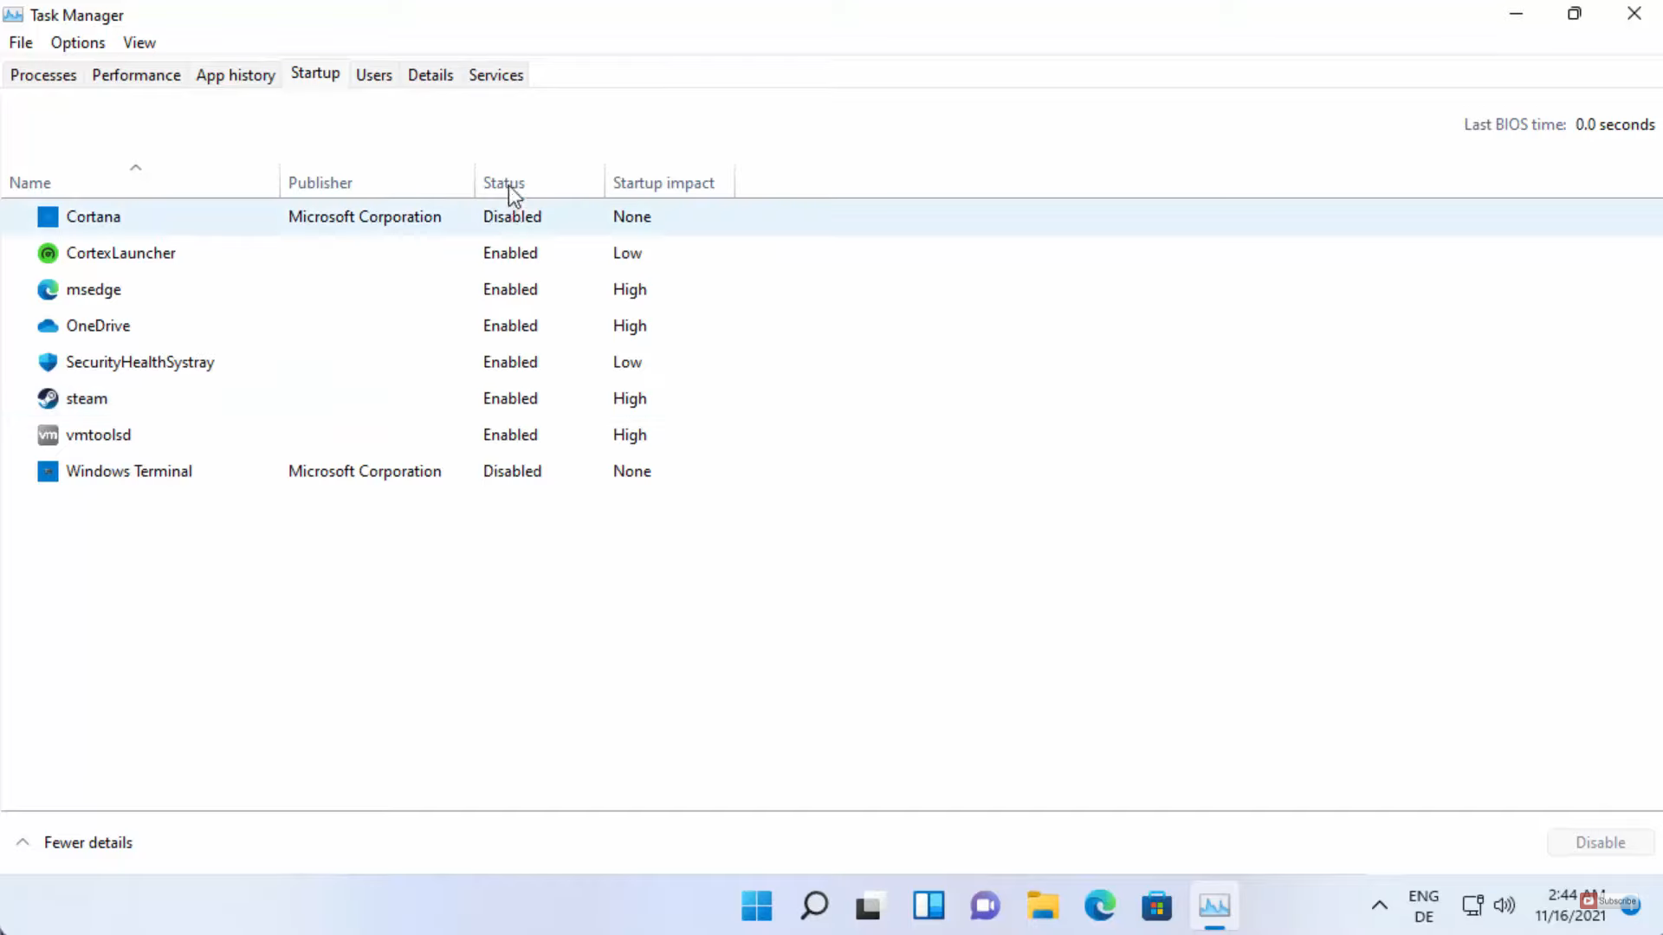
Task: Click the SecurityHealthSystray shield icon
Action: (x=48, y=362)
